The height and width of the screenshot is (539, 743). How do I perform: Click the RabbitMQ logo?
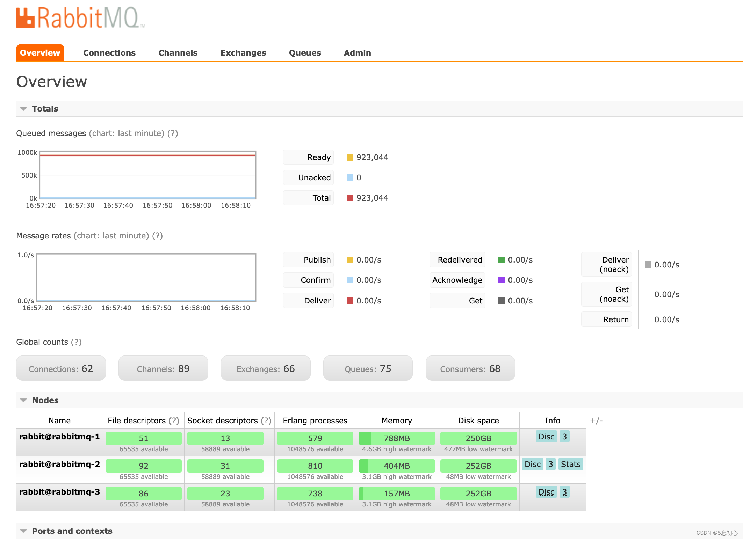[80, 17]
